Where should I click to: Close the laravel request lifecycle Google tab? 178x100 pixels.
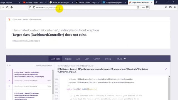click(x=72, y=2)
